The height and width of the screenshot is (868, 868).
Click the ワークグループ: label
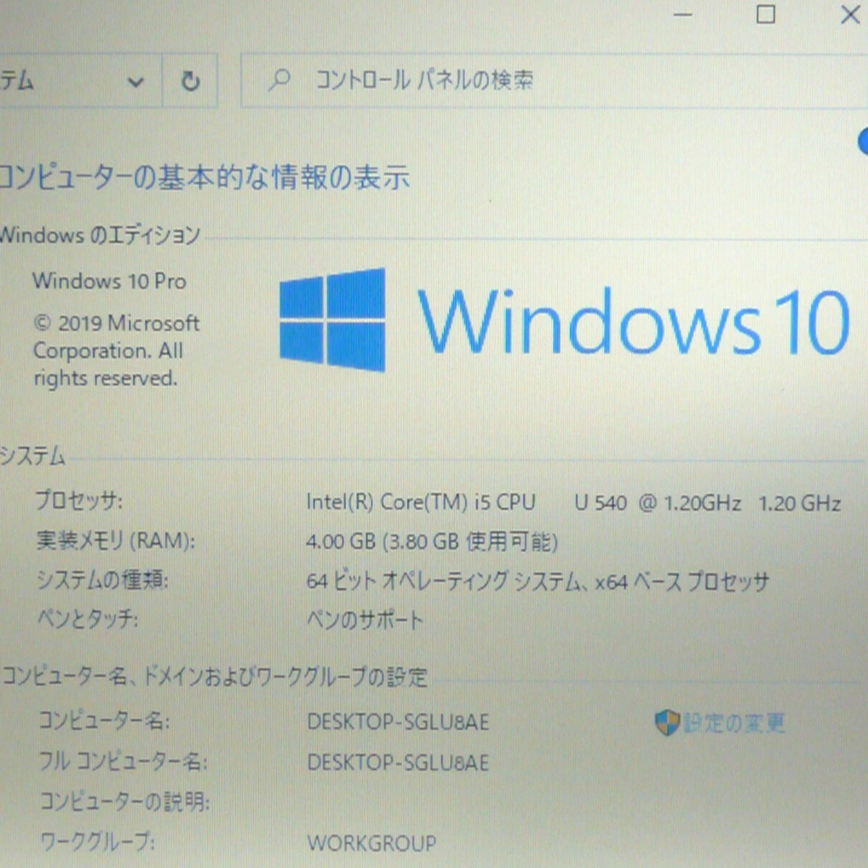click(x=96, y=841)
